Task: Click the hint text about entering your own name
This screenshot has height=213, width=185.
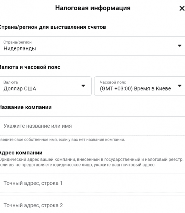Action: (62, 140)
